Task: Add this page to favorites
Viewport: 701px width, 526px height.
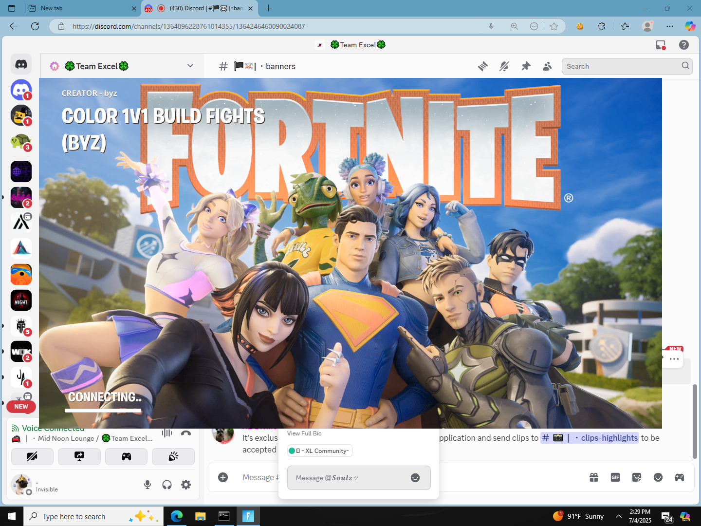Action: click(x=554, y=26)
